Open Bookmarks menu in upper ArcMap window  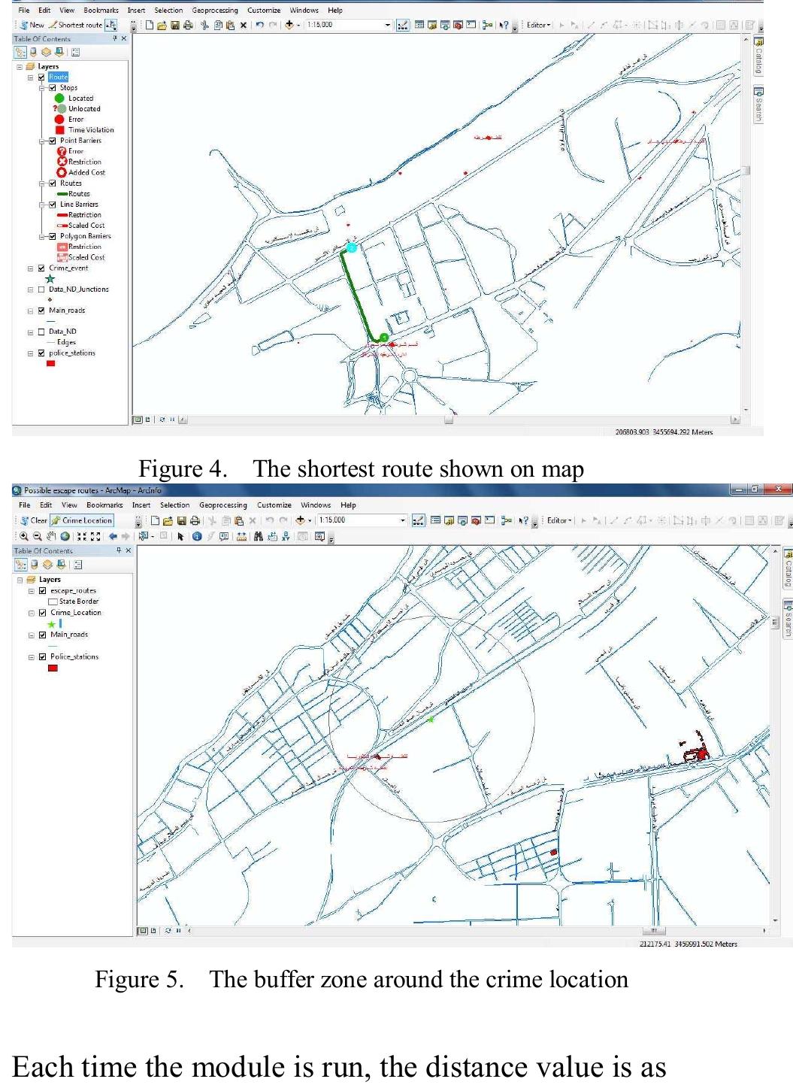tap(101, 11)
